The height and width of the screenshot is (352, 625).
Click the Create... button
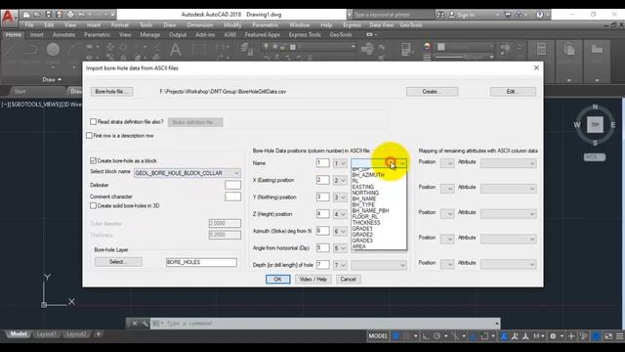[x=432, y=91]
